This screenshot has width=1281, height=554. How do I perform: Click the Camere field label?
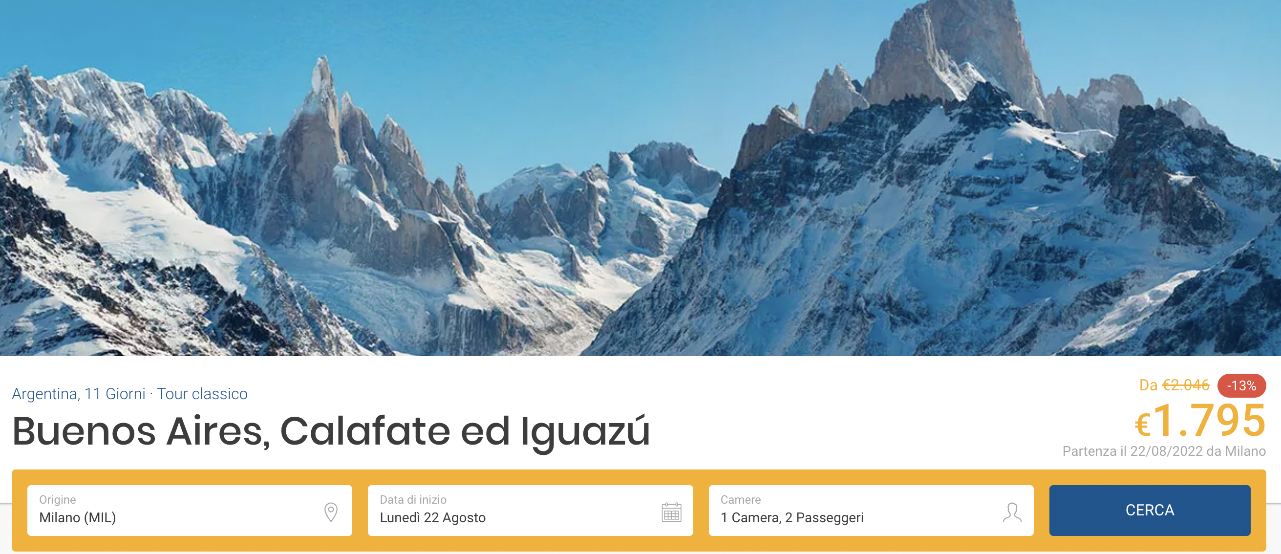(741, 499)
